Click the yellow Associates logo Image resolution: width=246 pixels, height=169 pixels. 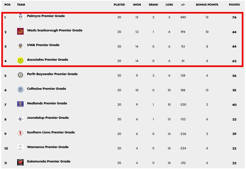coord(20,61)
